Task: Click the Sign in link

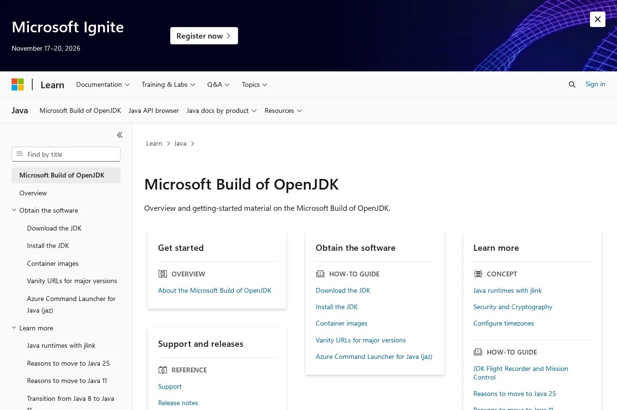Action: [595, 84]
